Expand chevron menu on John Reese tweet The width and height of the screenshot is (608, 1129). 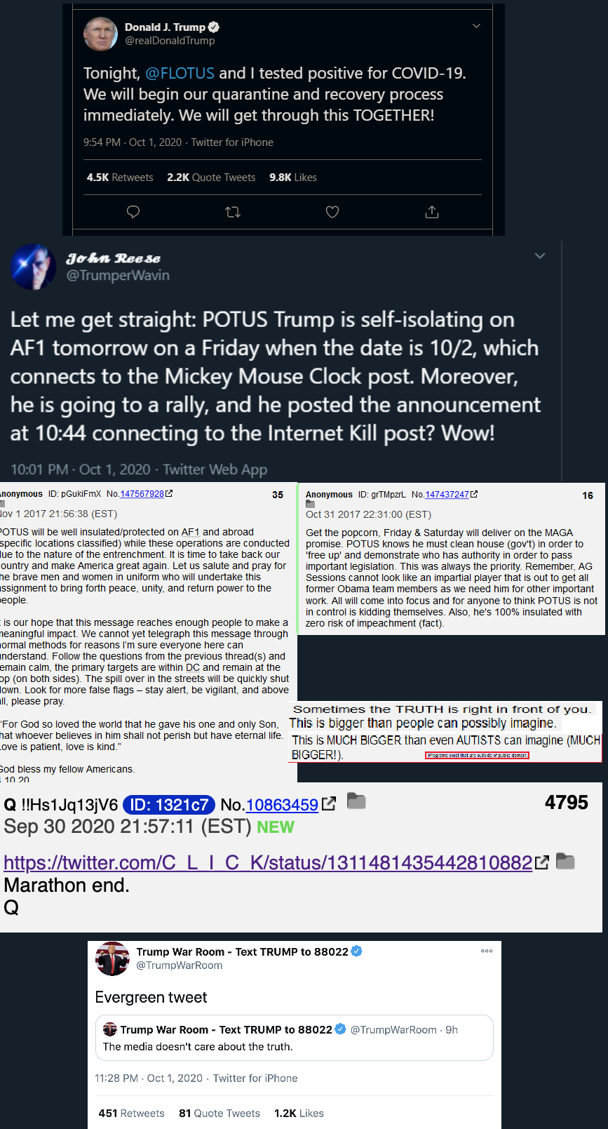tap(540, 255)
